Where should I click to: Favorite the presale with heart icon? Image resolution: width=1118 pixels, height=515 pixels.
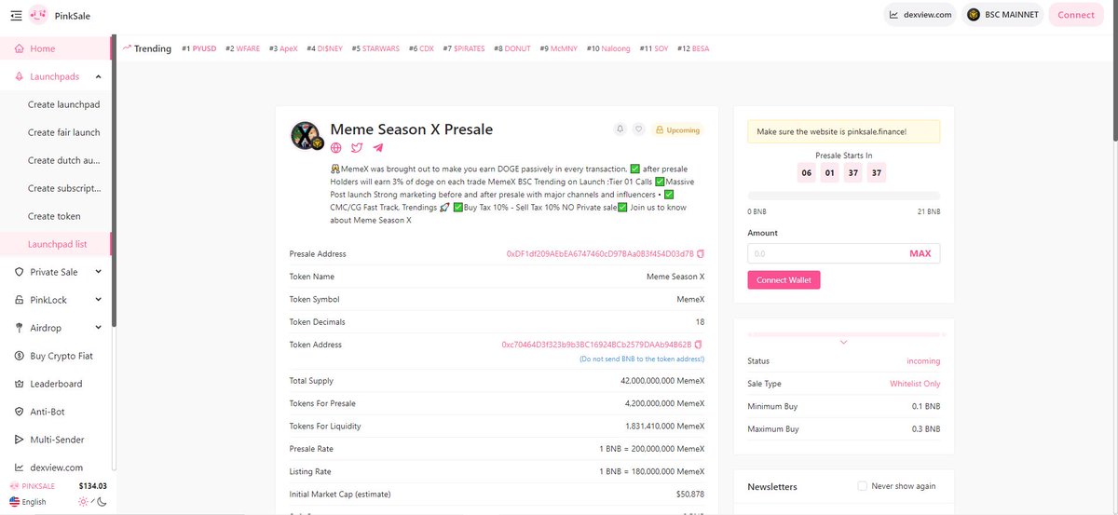pyautogui.click(x=638, y=129)
